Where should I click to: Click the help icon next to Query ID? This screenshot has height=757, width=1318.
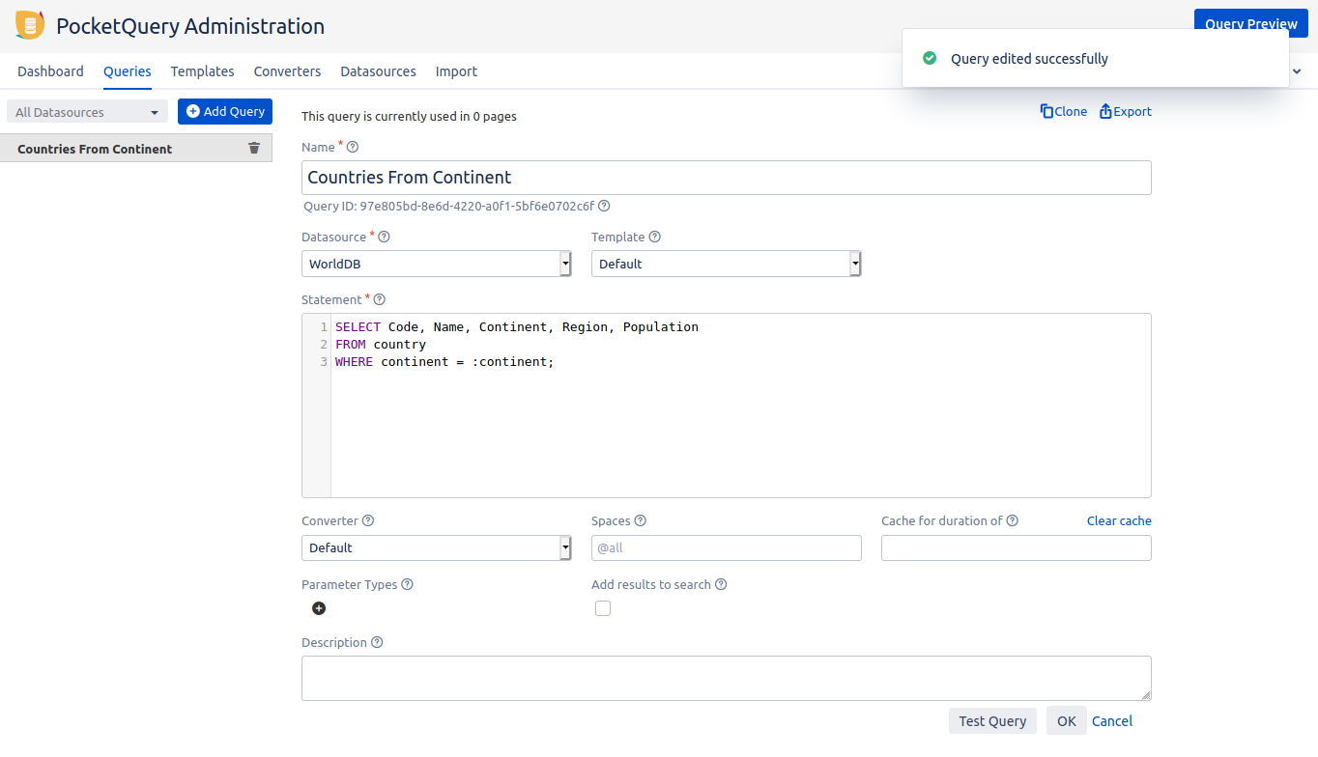604,206
